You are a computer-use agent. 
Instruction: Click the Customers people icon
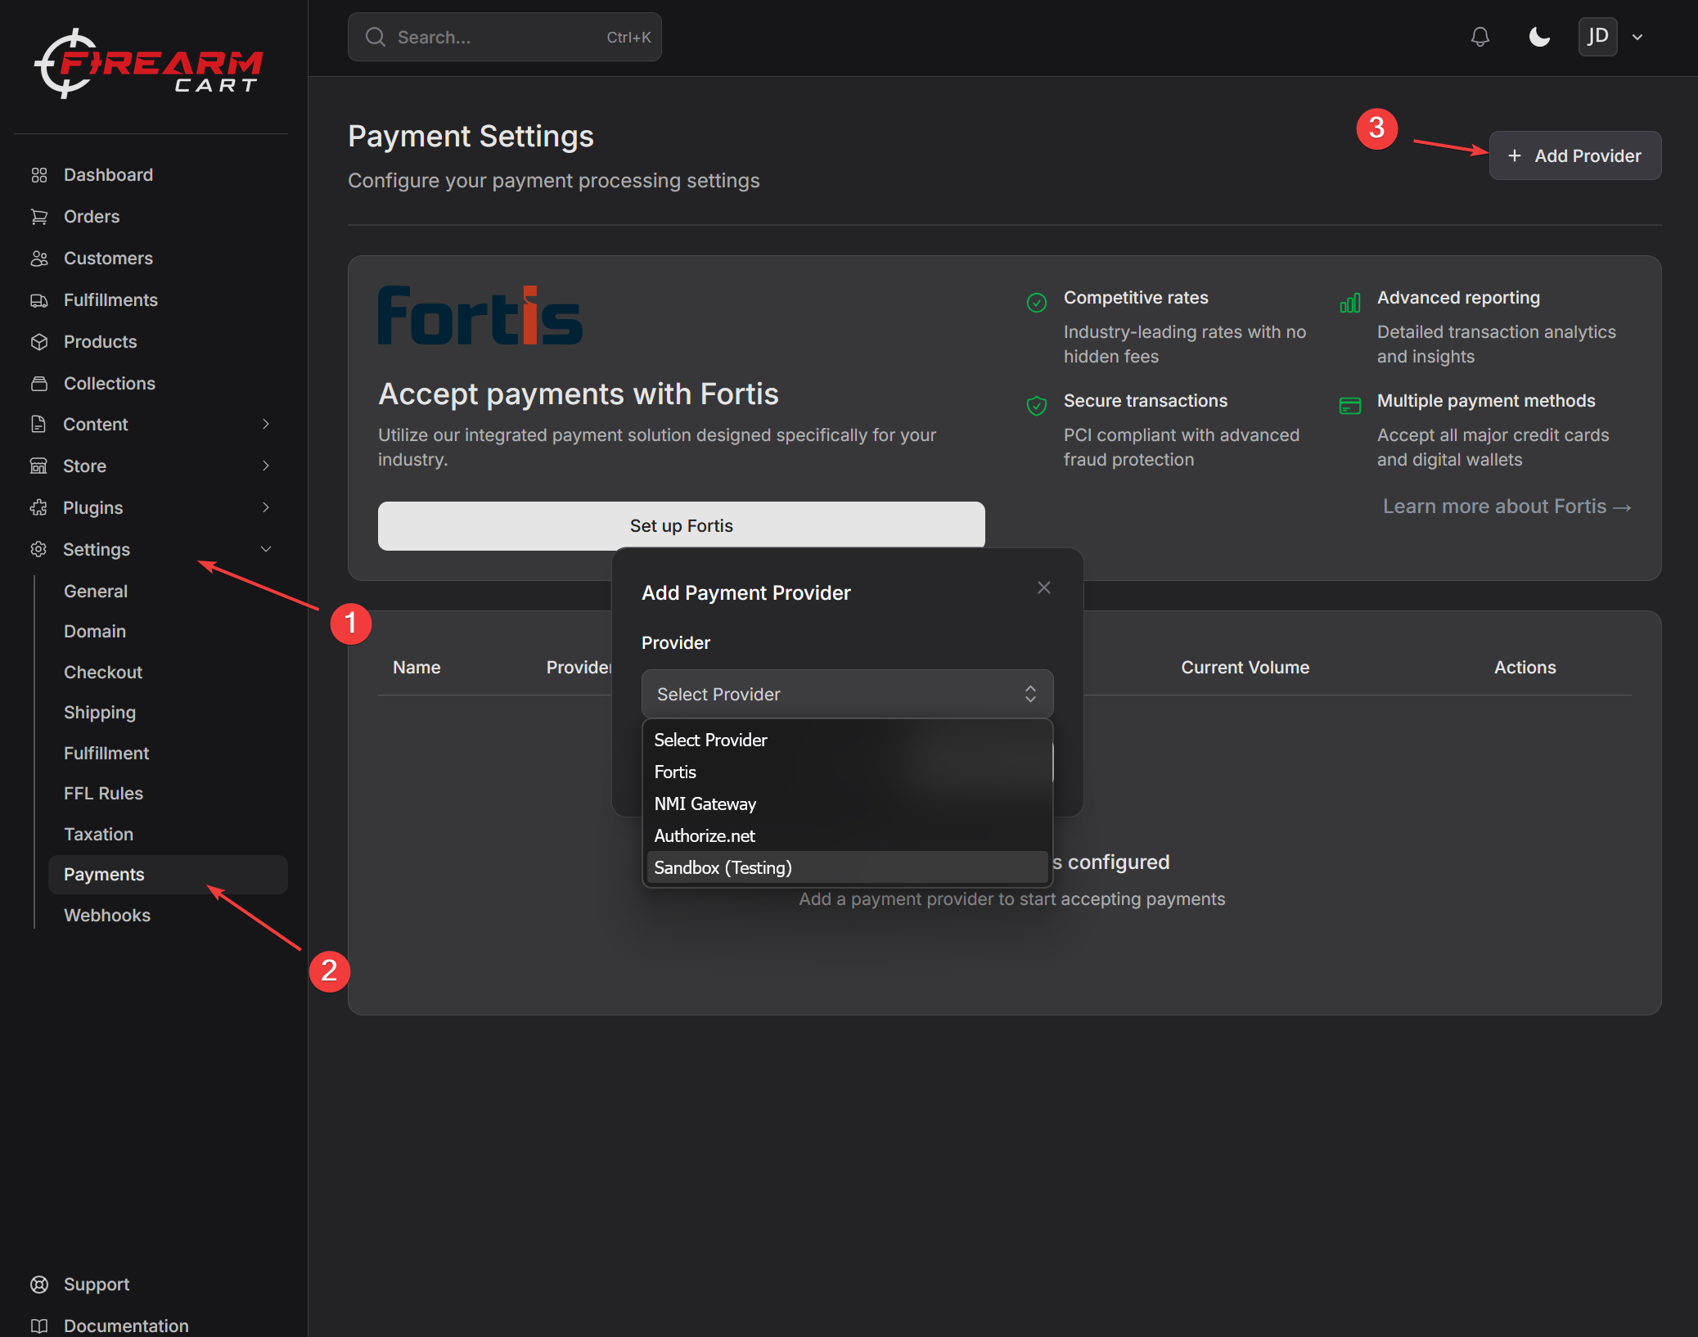coord(38,259)
